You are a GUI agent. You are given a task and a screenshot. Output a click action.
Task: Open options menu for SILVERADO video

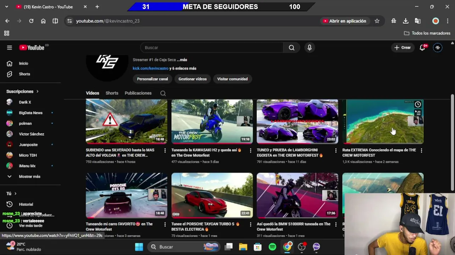165,151
